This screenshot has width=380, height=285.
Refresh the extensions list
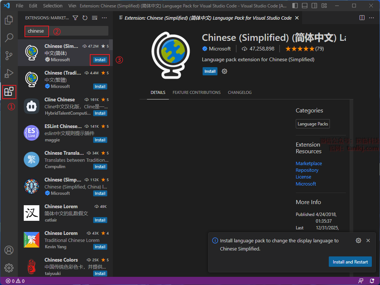[x=85, y=18]
